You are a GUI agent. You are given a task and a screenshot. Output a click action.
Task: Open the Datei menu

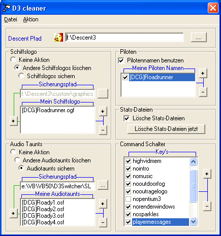coord(11,19)
